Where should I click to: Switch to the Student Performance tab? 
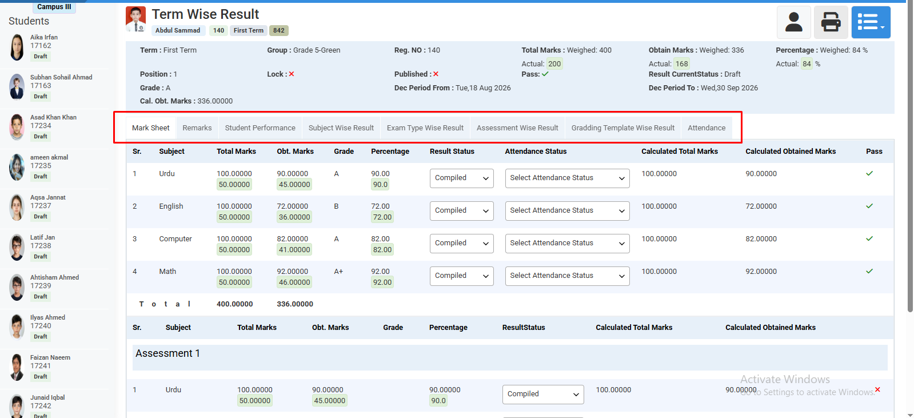(260, 128)
